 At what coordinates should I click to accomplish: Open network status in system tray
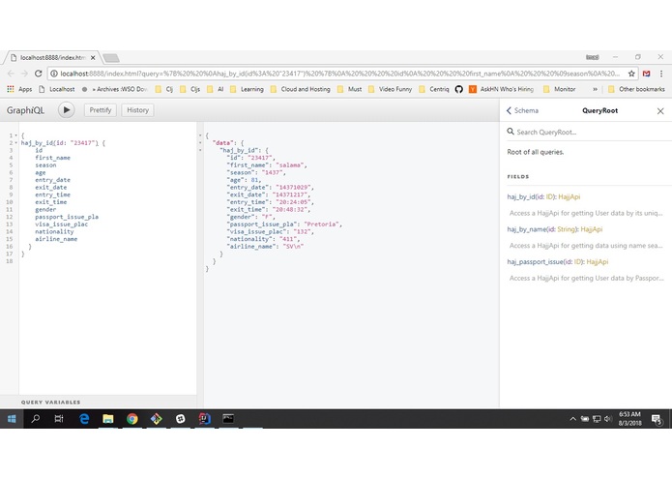[597, 419]
